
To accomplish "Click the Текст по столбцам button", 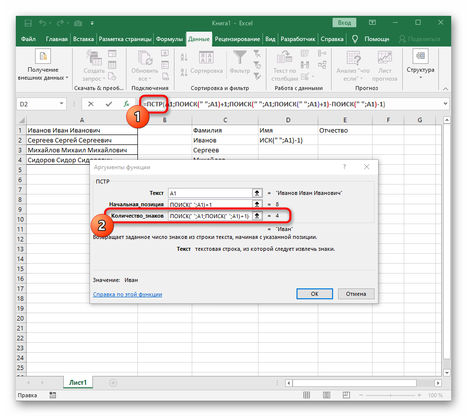I will tap(285, 66).
